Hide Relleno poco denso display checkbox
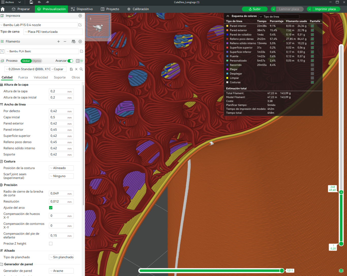The width and height of the screenshot is (347, 276). click(312, 39)
